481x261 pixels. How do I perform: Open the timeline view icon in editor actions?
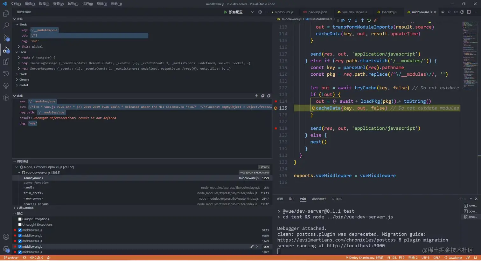tap(462, 12)
